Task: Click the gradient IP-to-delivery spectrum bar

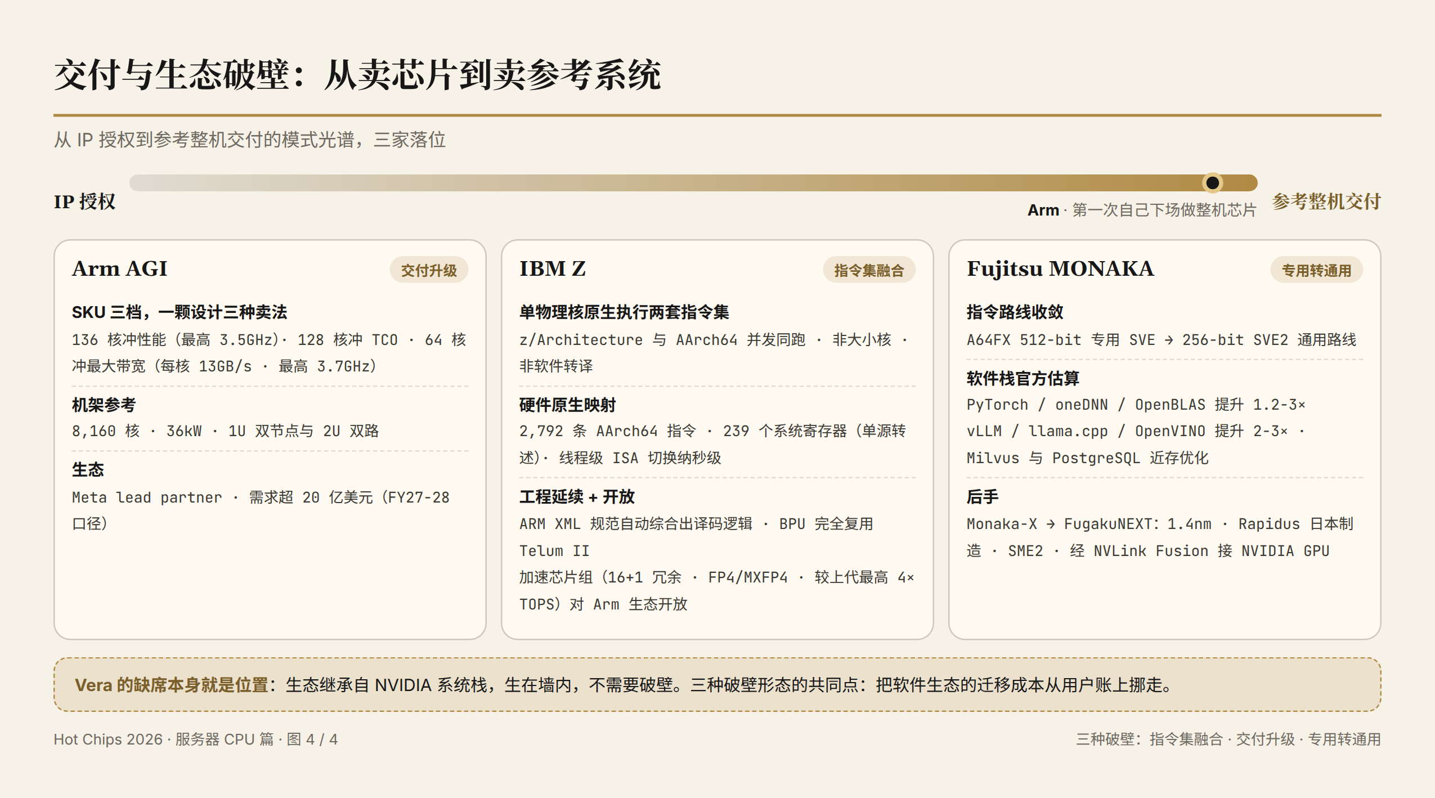Action: click(x=693, y=182)
